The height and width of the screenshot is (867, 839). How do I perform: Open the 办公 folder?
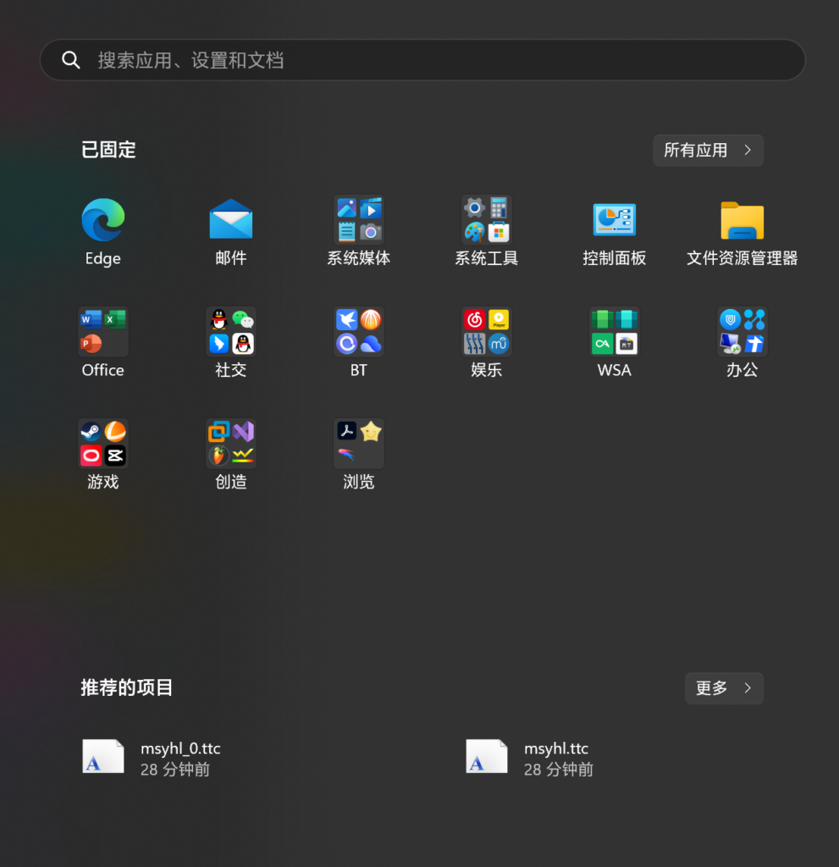[742, 343]
